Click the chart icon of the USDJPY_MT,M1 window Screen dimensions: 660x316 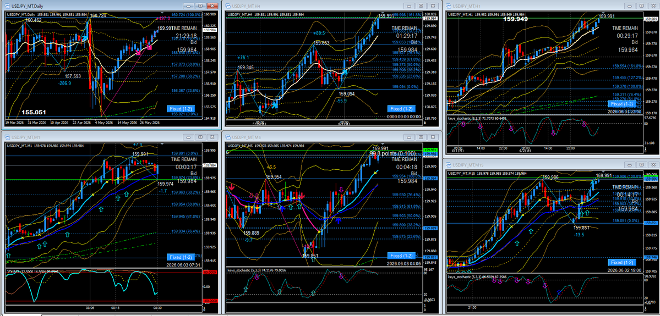pos(7,137)
